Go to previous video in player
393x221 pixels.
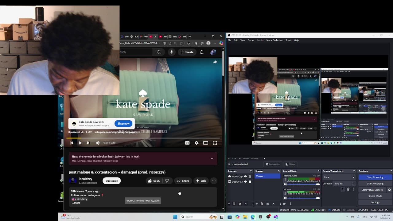tap(71, 143)
